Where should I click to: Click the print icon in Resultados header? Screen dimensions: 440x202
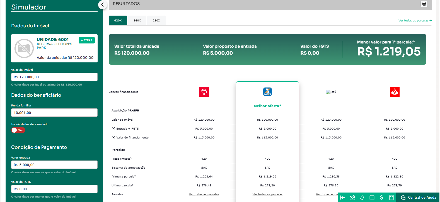[424, 4]
